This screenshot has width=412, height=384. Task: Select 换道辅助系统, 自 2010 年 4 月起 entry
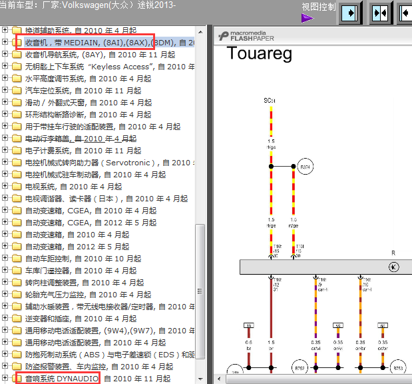tap(81, 31)
